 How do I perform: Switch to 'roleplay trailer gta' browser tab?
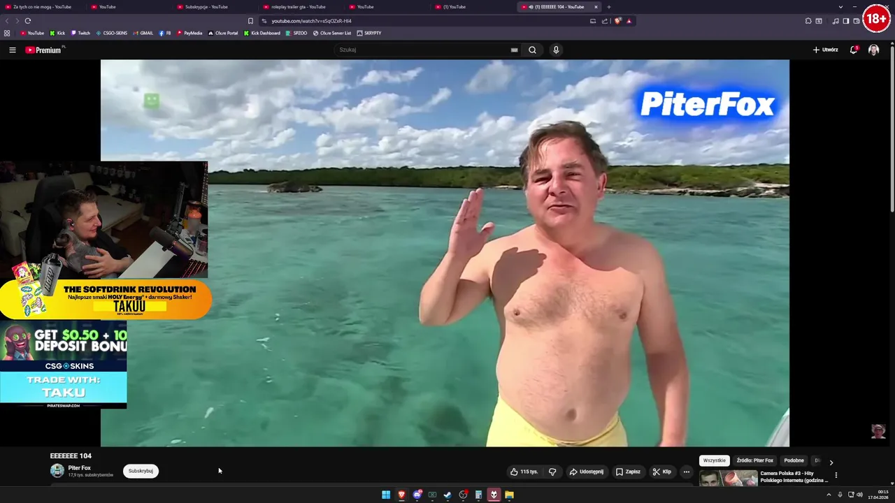click(298, 7)
